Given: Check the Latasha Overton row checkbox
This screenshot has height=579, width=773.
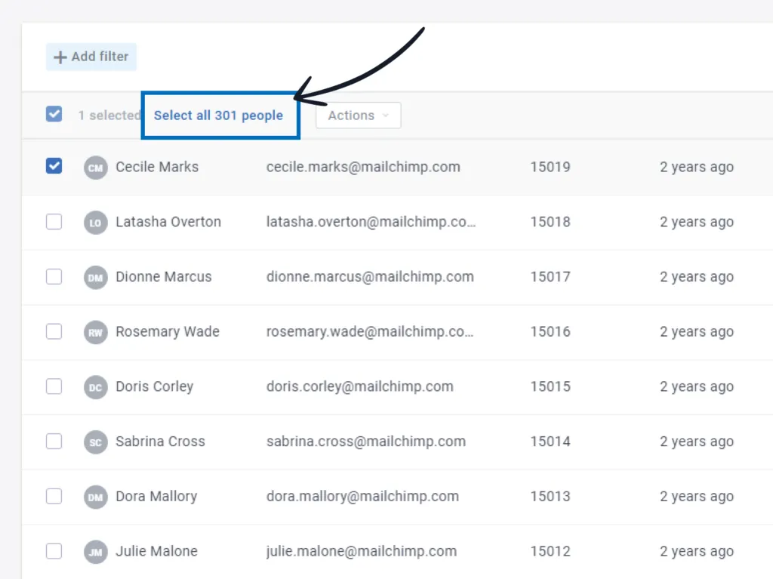Looking at the screenshot, I should pos(54,221).
